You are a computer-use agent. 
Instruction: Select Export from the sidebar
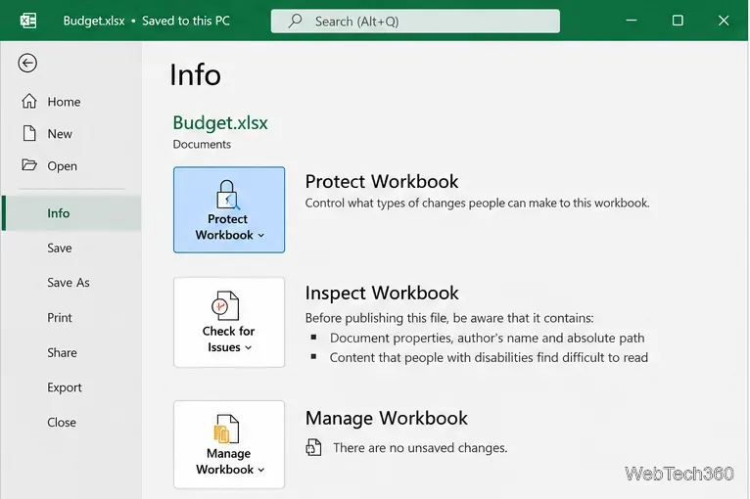click(x=64, y=387)
